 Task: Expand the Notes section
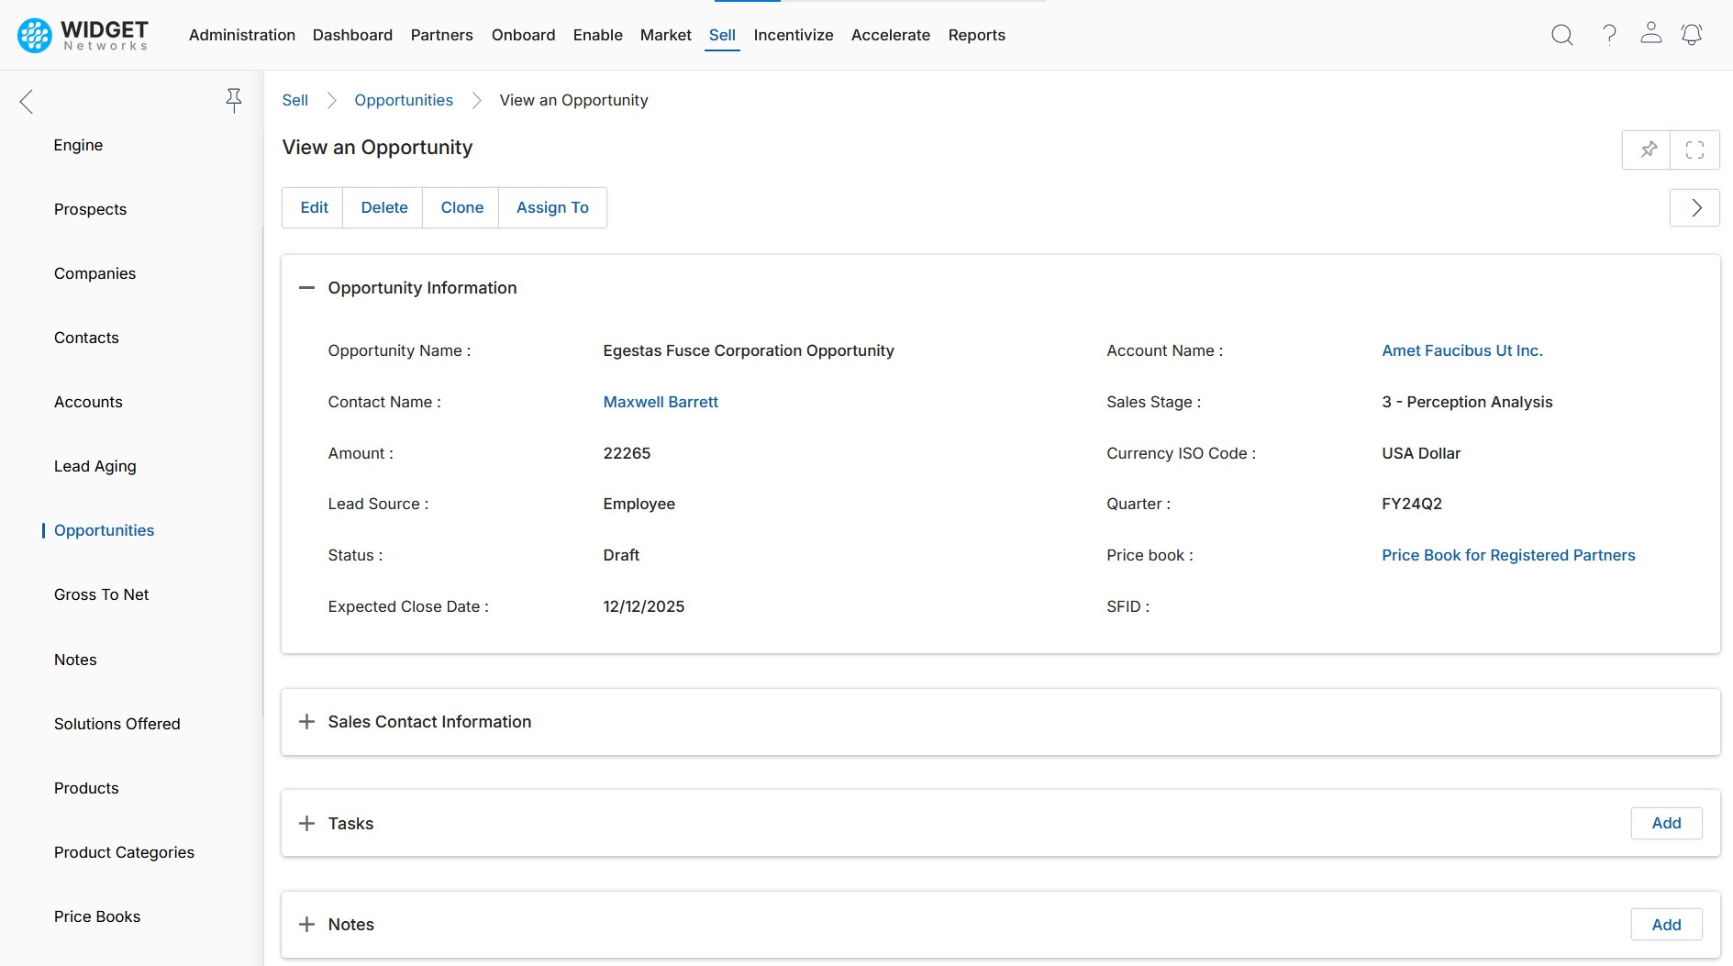tap(306, 925)
